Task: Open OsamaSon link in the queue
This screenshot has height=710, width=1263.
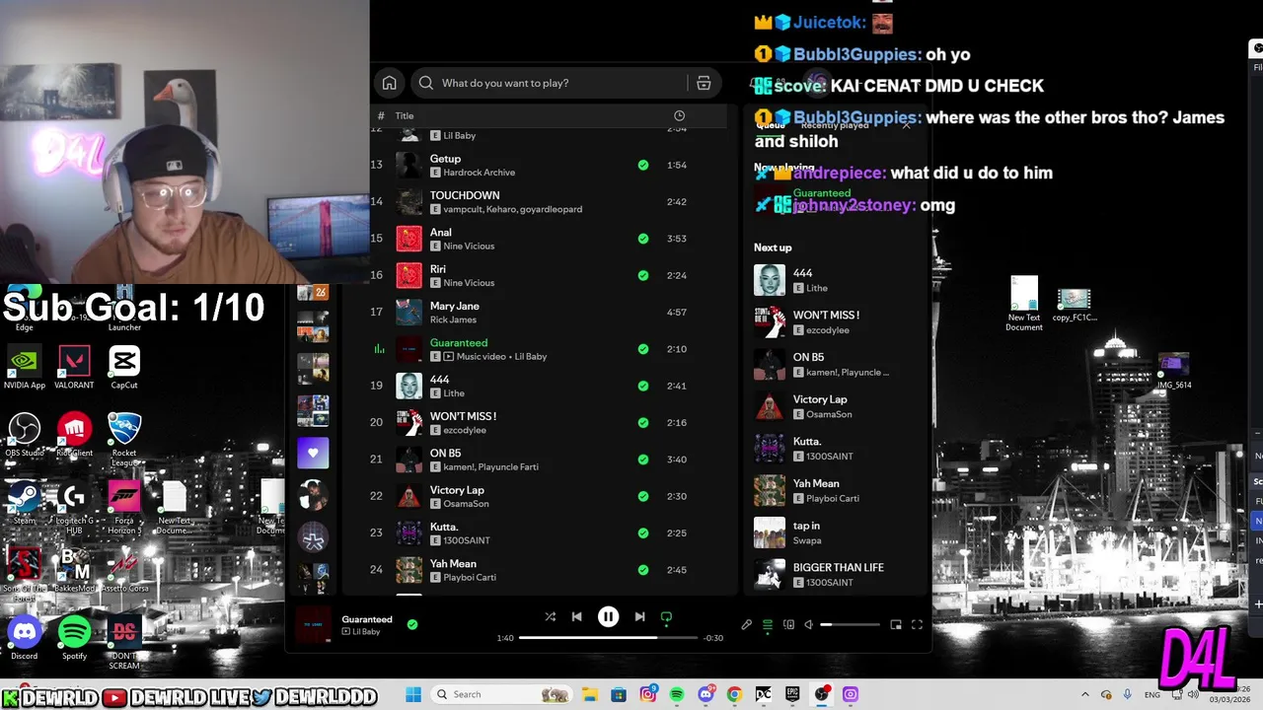Action: click(x=829, y=414)
